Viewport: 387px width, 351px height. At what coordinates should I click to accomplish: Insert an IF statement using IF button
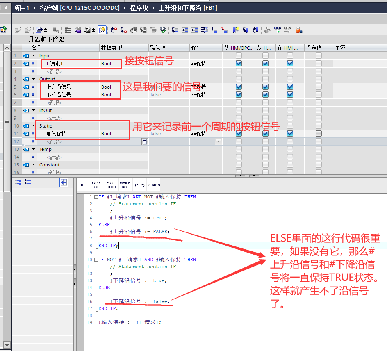click(84, 185)
